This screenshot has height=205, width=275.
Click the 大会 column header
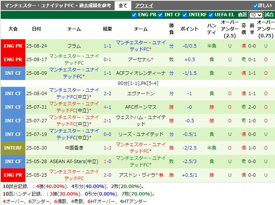(x=13, y=29)
